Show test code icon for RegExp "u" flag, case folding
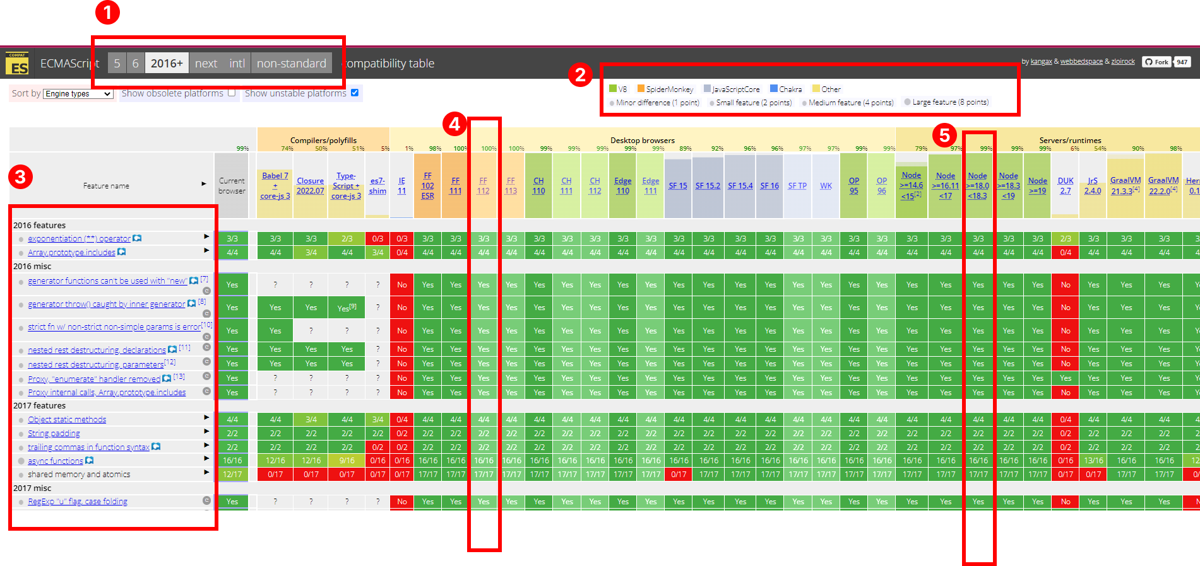Screen dimensions: 1200x566 coord(206,500)
